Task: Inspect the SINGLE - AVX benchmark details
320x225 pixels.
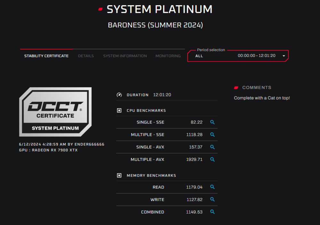Action: coord(212,147)
